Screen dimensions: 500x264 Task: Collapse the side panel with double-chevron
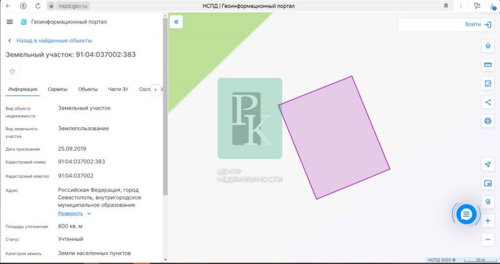[x=176, y=22]
